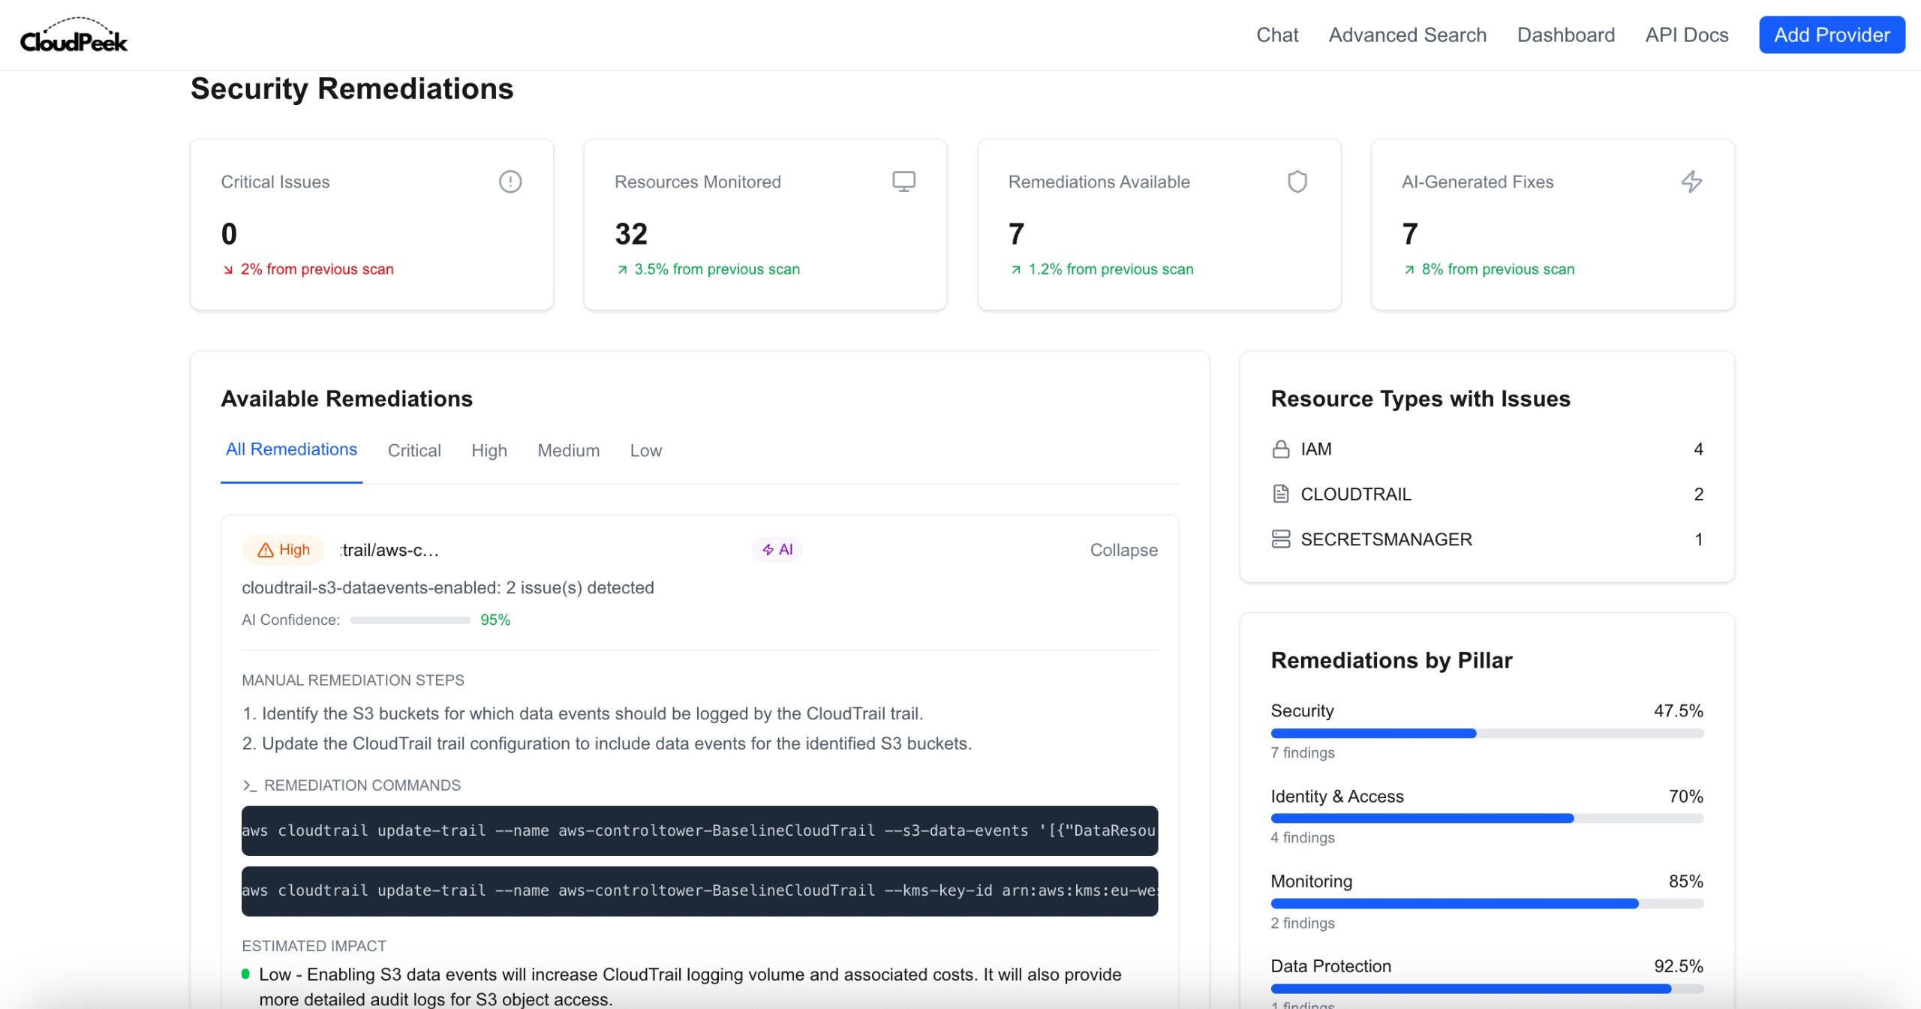Image resolution: width=1921 pixels, height=1009 pixels.
Task: Click the Monitoring pillar progress bar
Action: click(x=1487, y=903)
